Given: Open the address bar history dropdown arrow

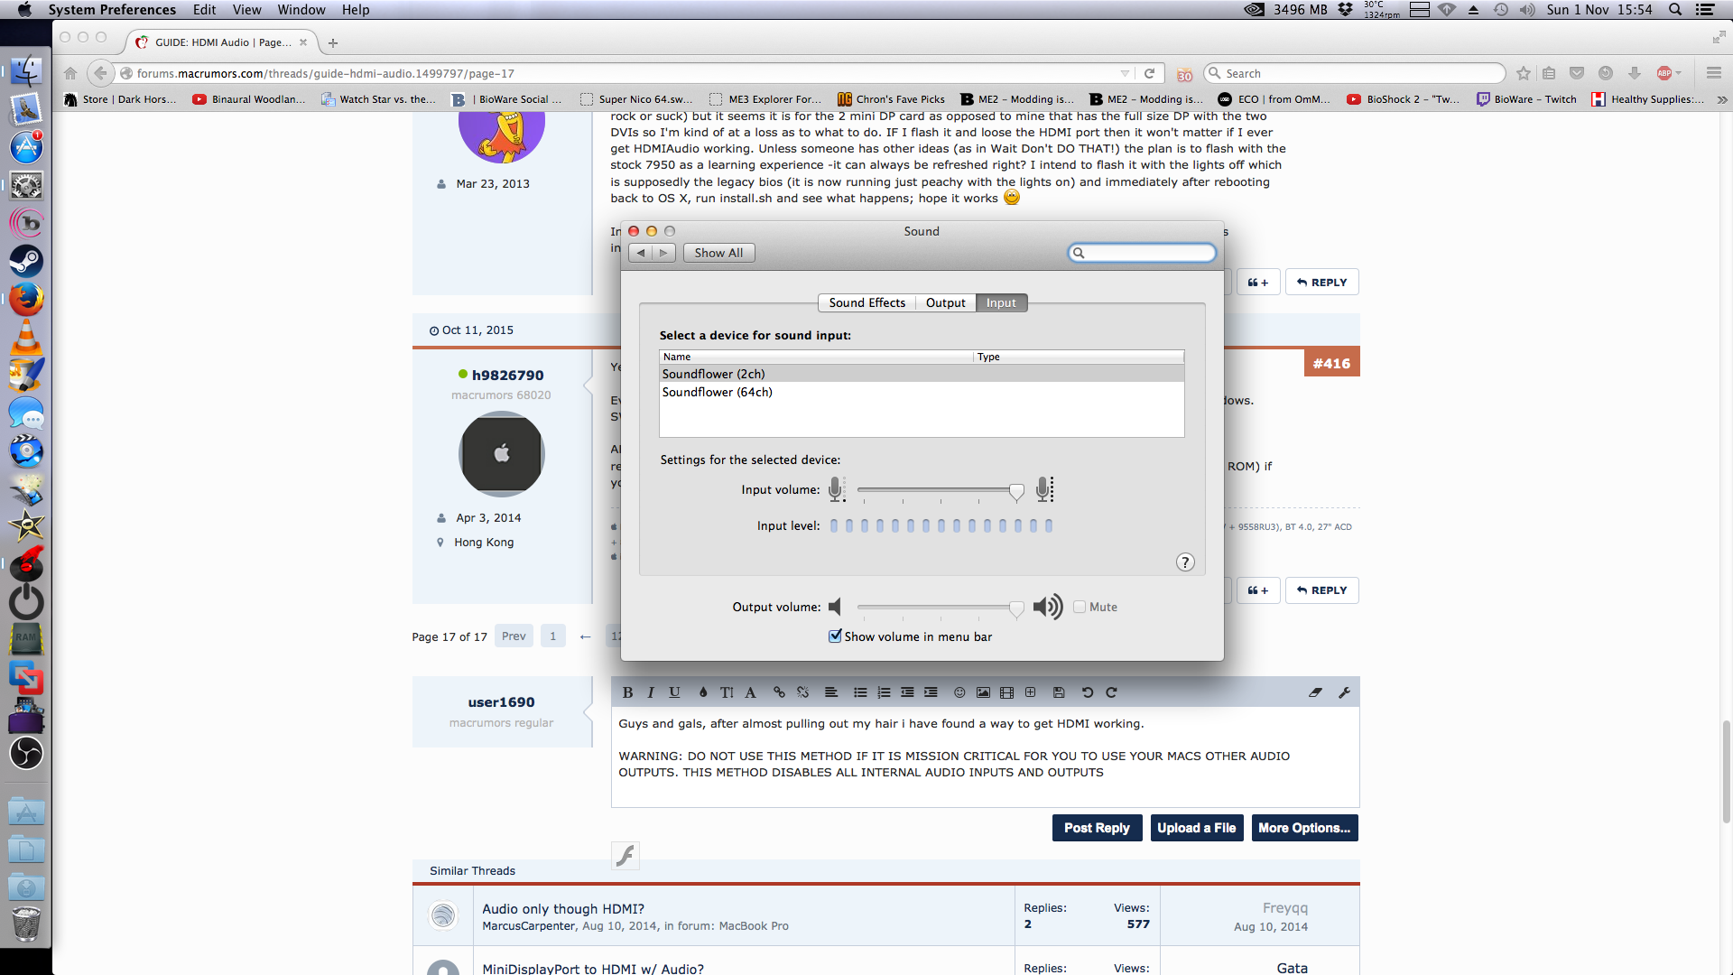Looking at the screenshot, I should tap(1125, 73).
